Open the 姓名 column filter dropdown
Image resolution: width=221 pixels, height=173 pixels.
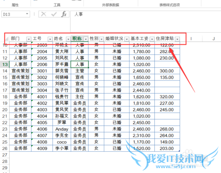pos(68,39)
